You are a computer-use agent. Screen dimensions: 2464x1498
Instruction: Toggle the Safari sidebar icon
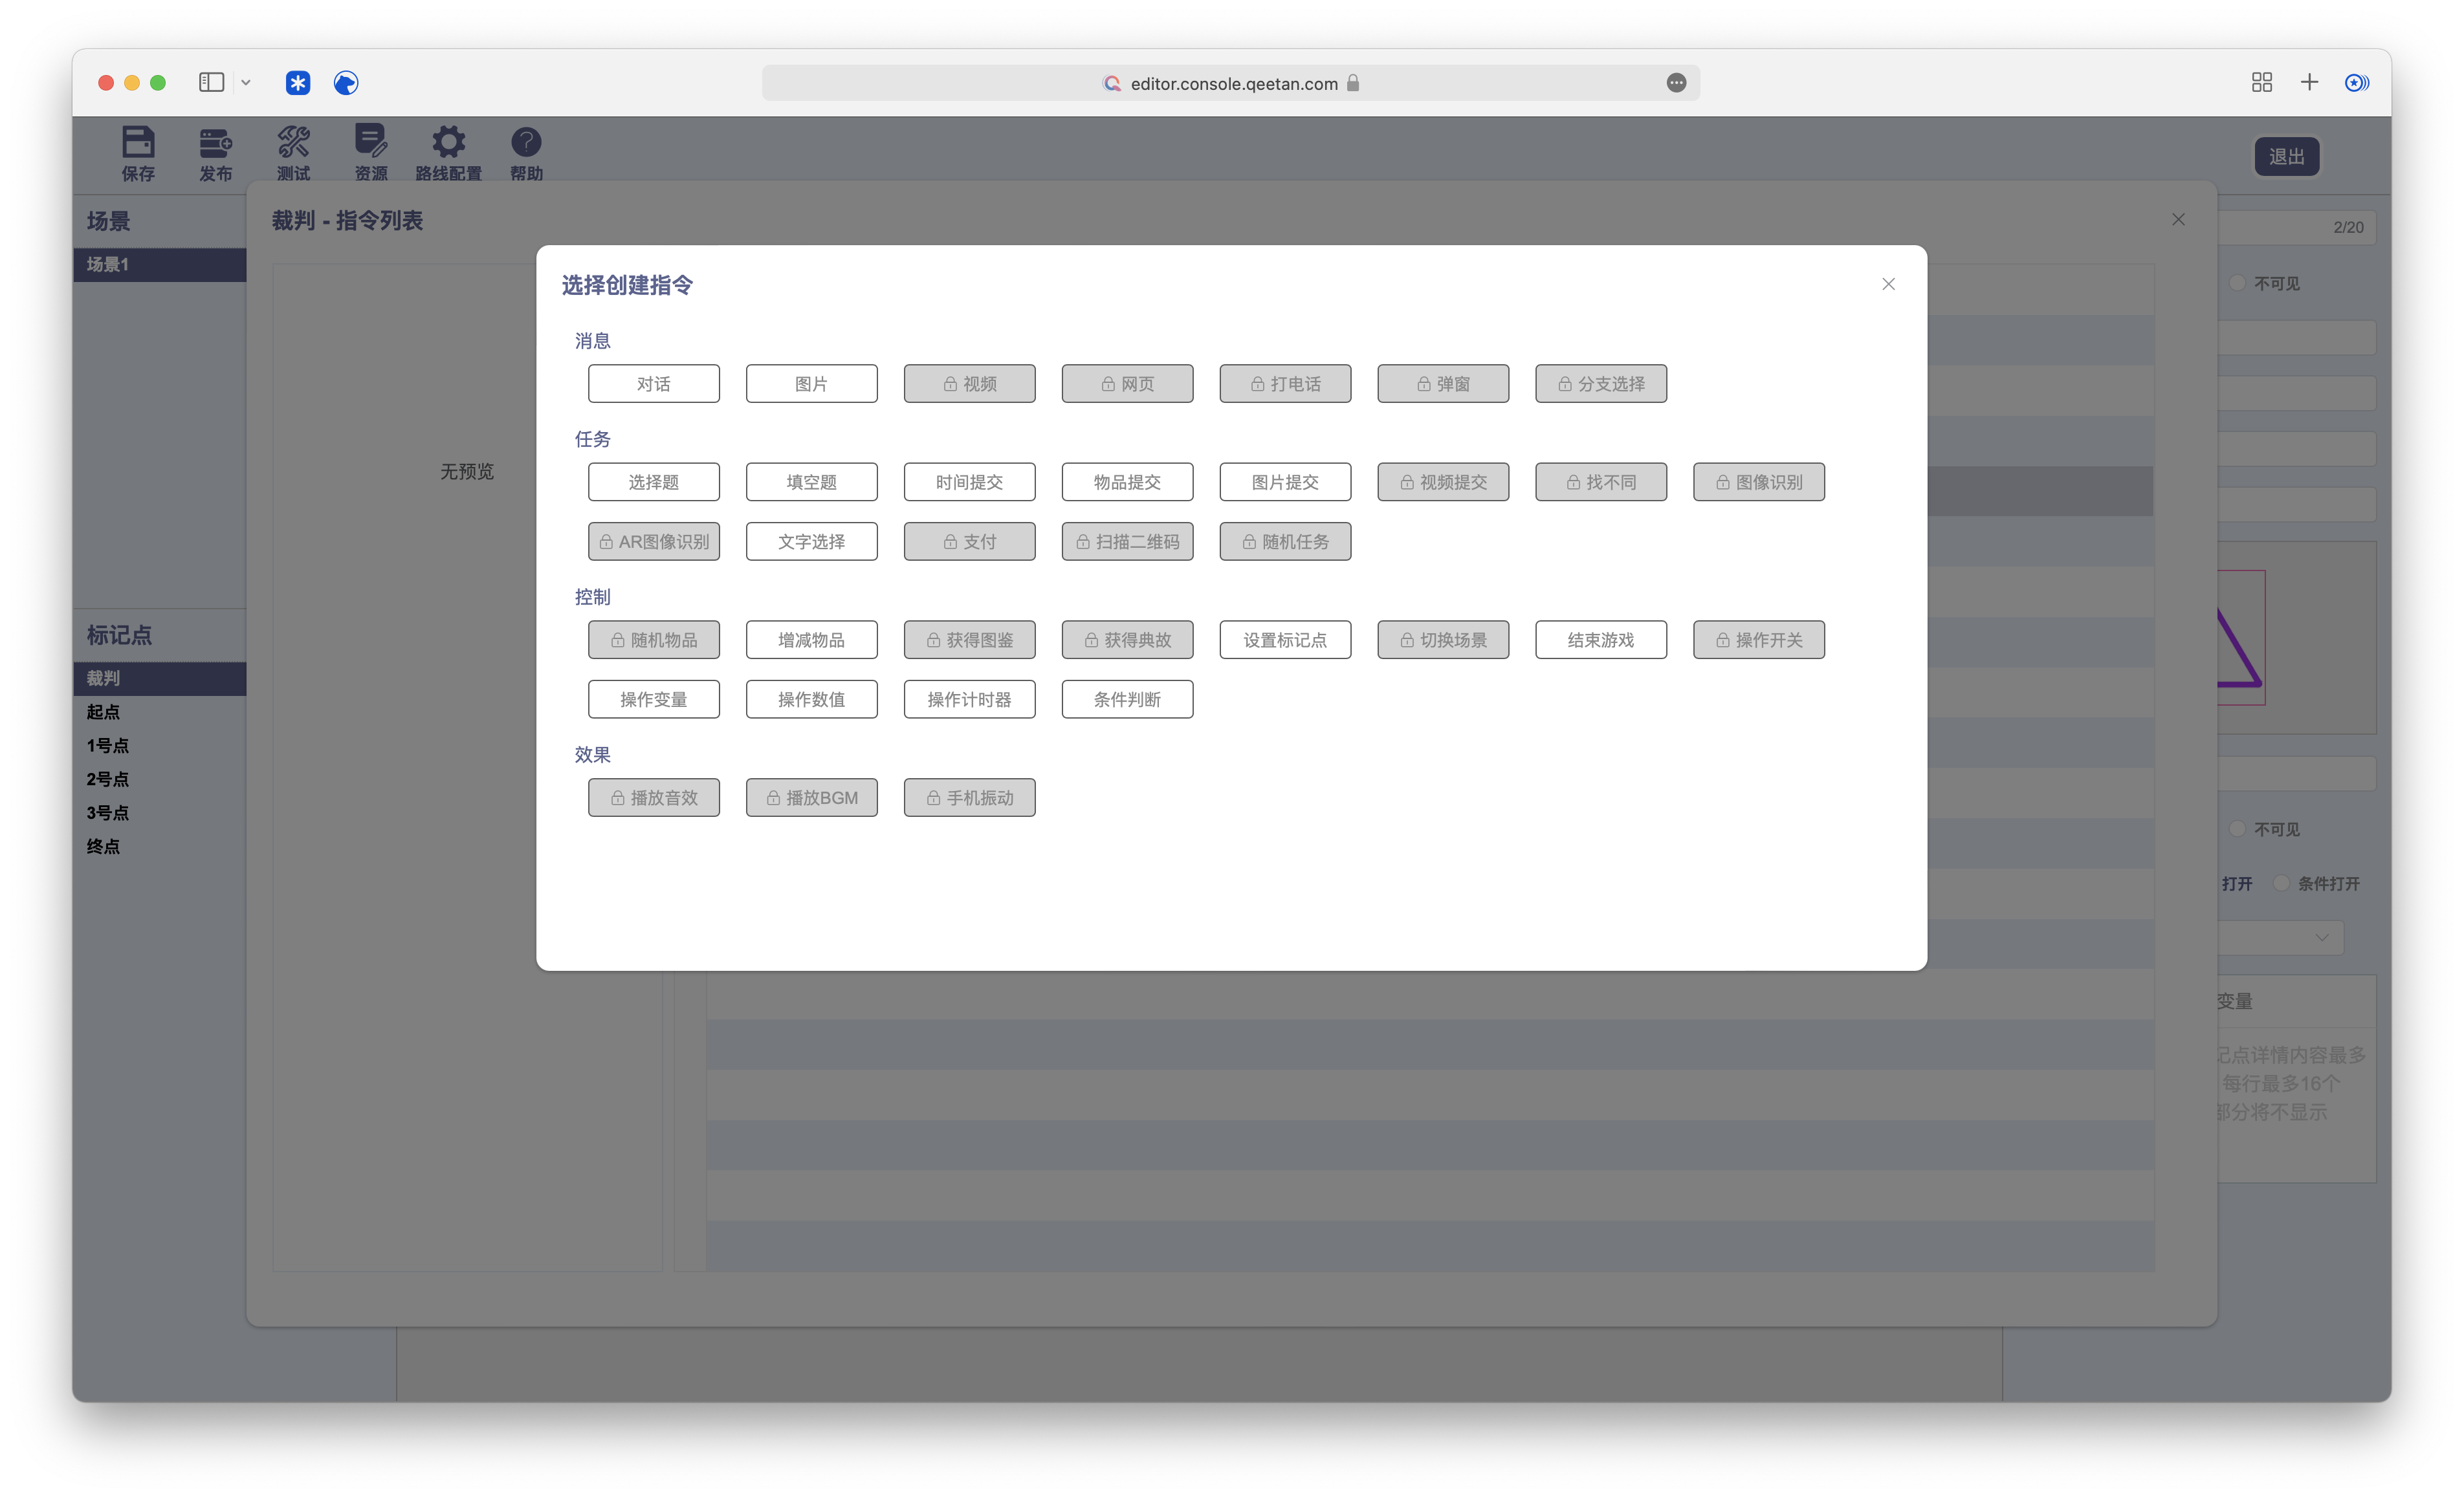(x=211, y=83)
